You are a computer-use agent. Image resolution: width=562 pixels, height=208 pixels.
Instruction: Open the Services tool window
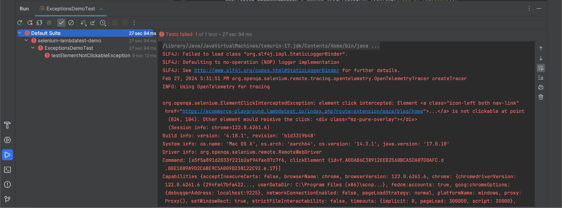7,140
